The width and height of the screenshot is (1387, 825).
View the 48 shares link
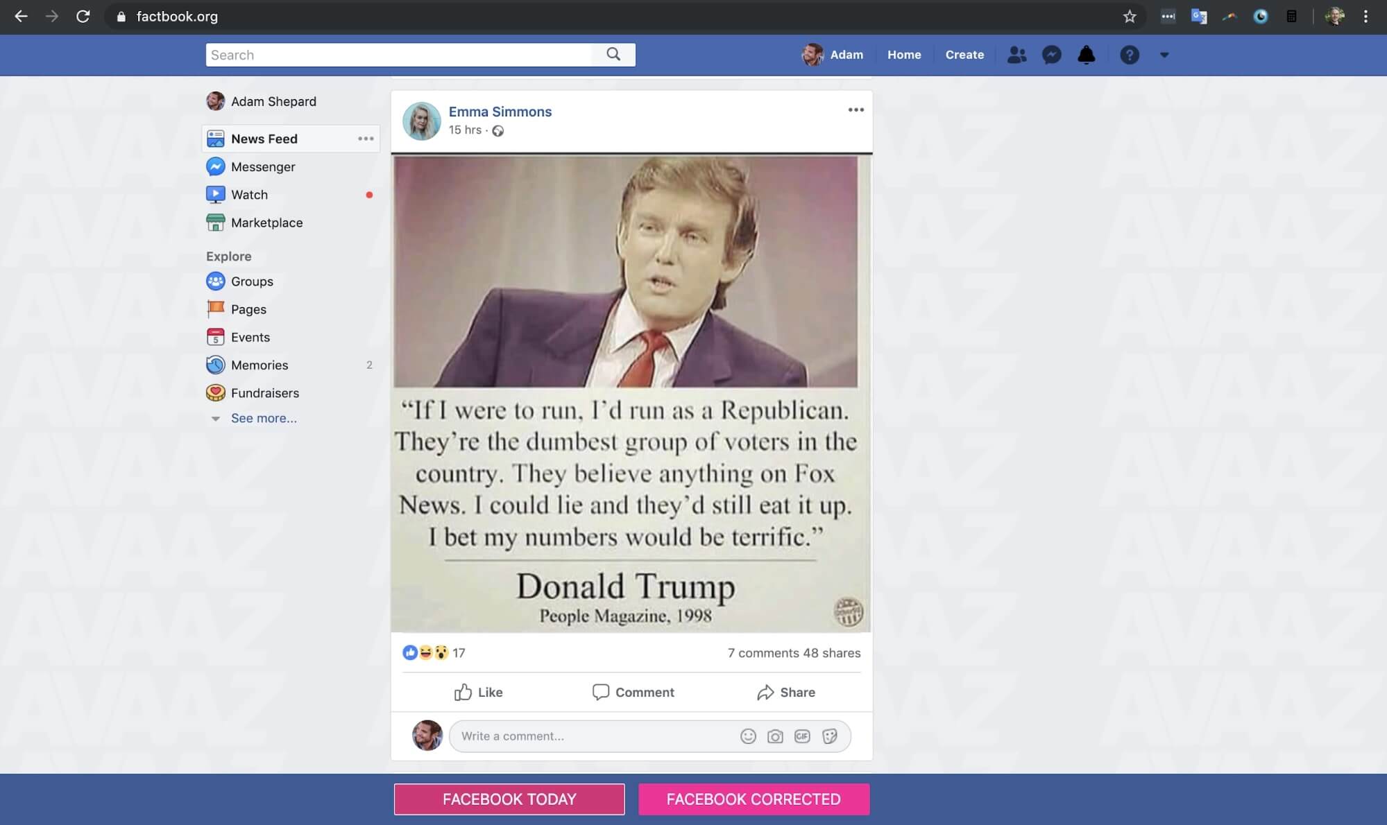(x=832, y=653)
